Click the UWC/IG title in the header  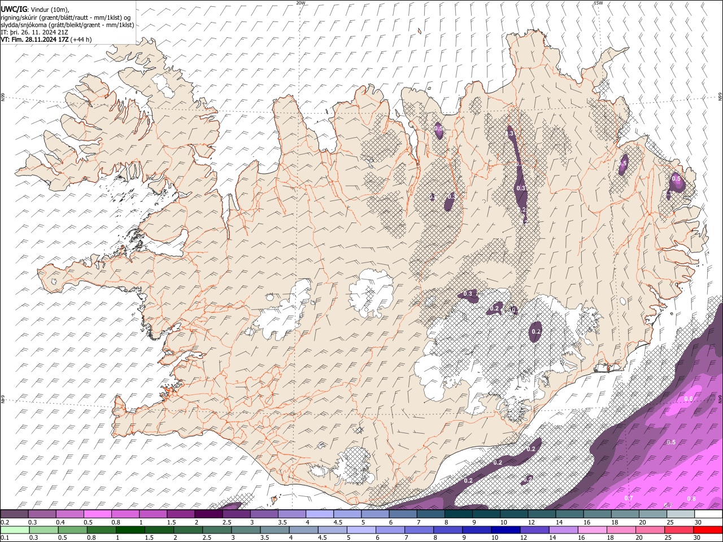[14, 9]
